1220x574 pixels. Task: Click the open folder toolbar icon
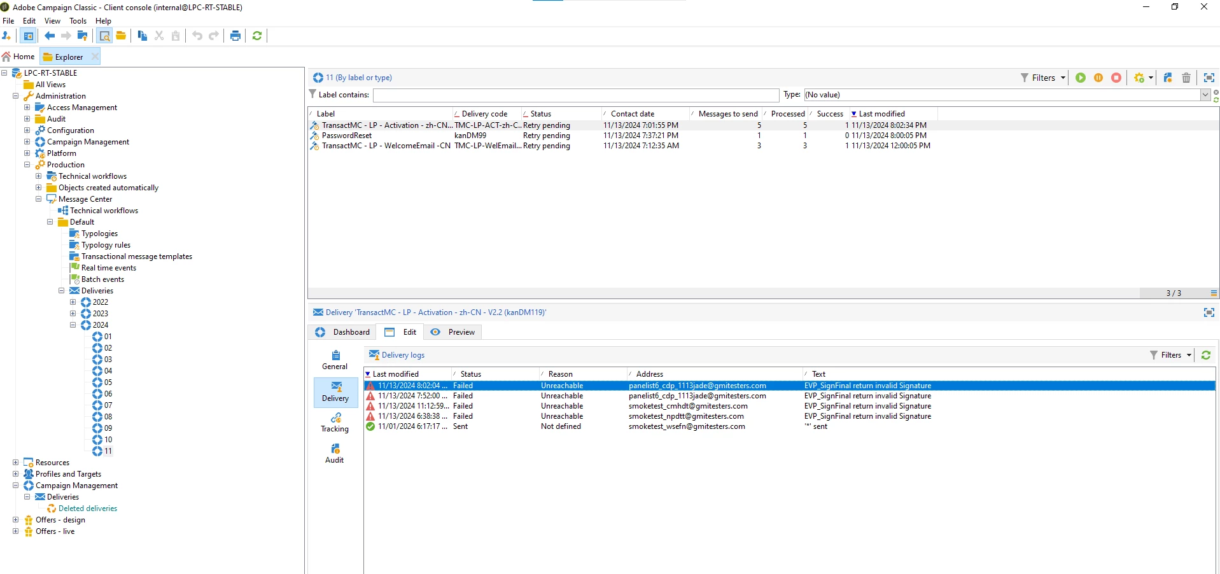(121, 36)
